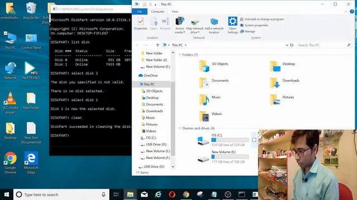Click Type here to search box
This screenshot has height=200, width=357.
point(61,194)
